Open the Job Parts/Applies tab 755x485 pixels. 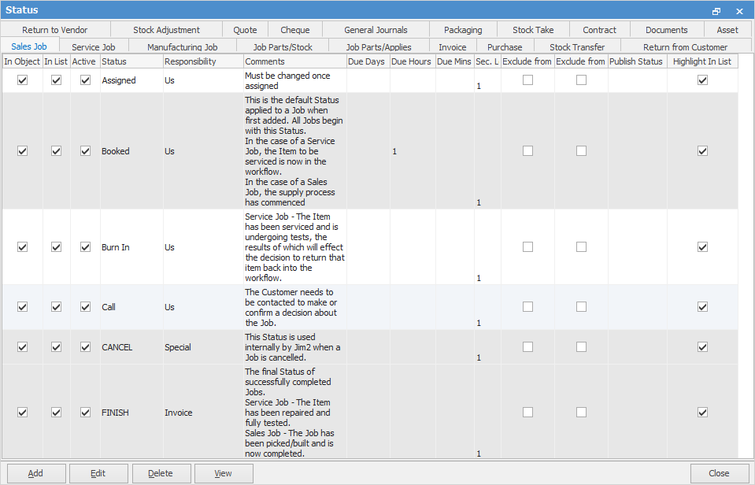tap(379, 46)
